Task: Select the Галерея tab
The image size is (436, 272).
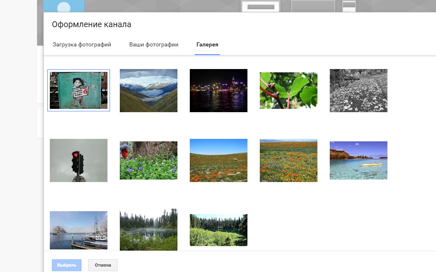Action: 207,44
